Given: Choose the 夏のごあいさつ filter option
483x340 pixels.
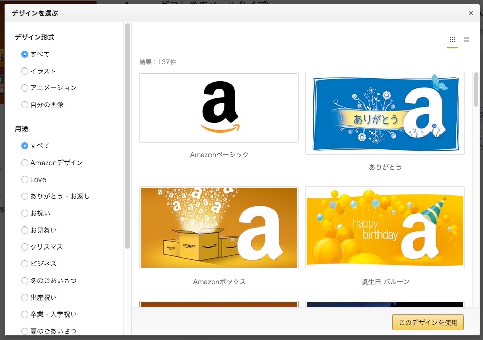Looking at the screenshot, I should click(25, 331).
